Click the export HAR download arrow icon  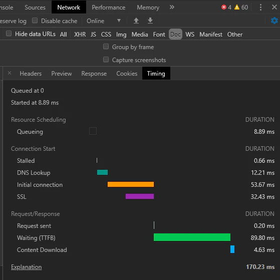click(x=150, y=21)
